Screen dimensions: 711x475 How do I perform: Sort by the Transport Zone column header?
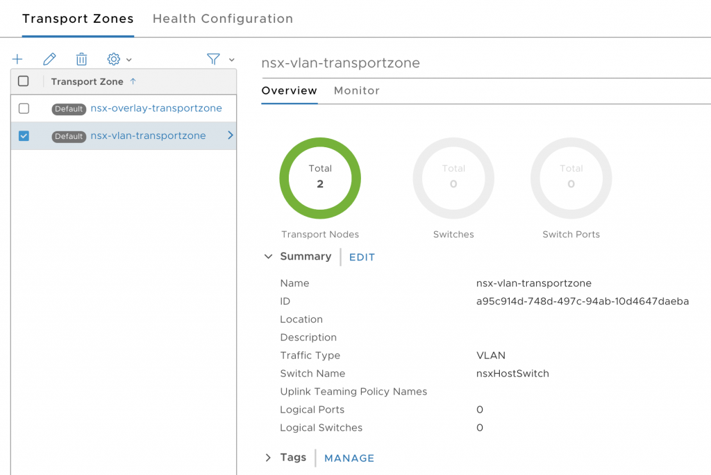(87, 82)
